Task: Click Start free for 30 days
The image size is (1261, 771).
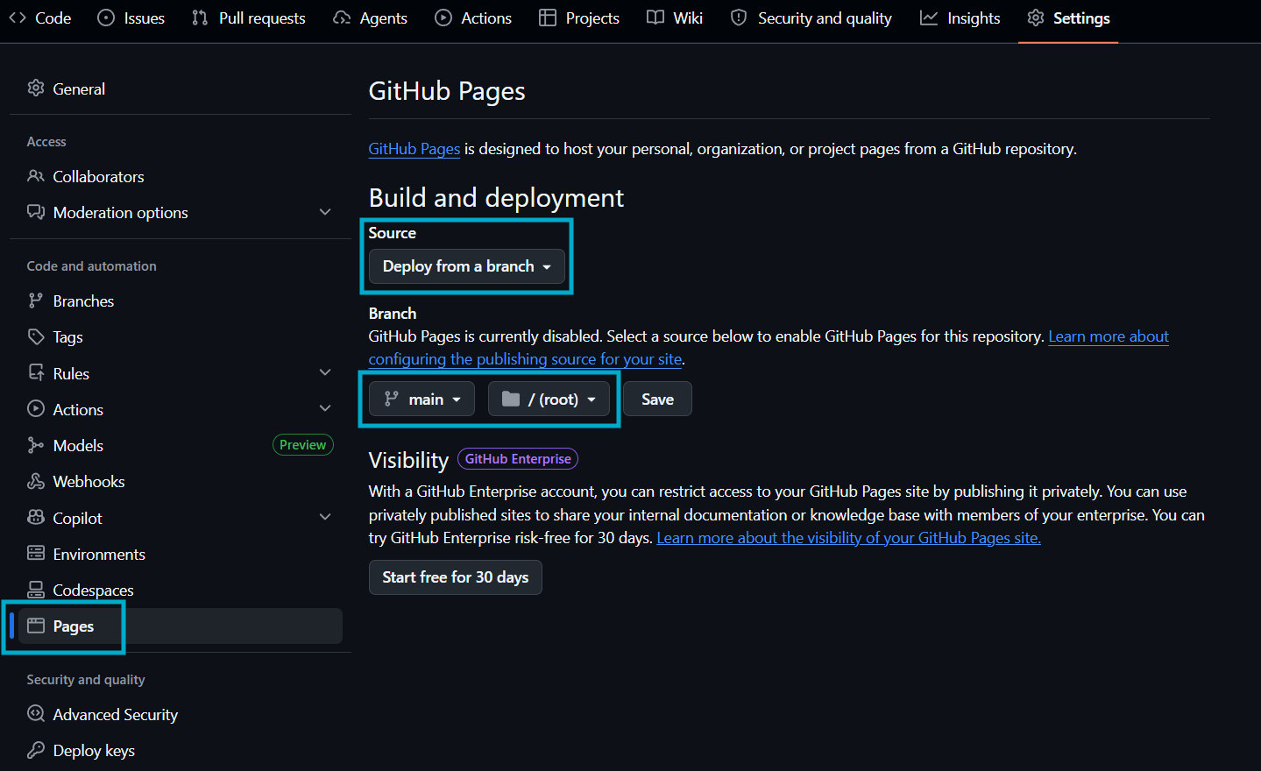Action: point(456,577)
